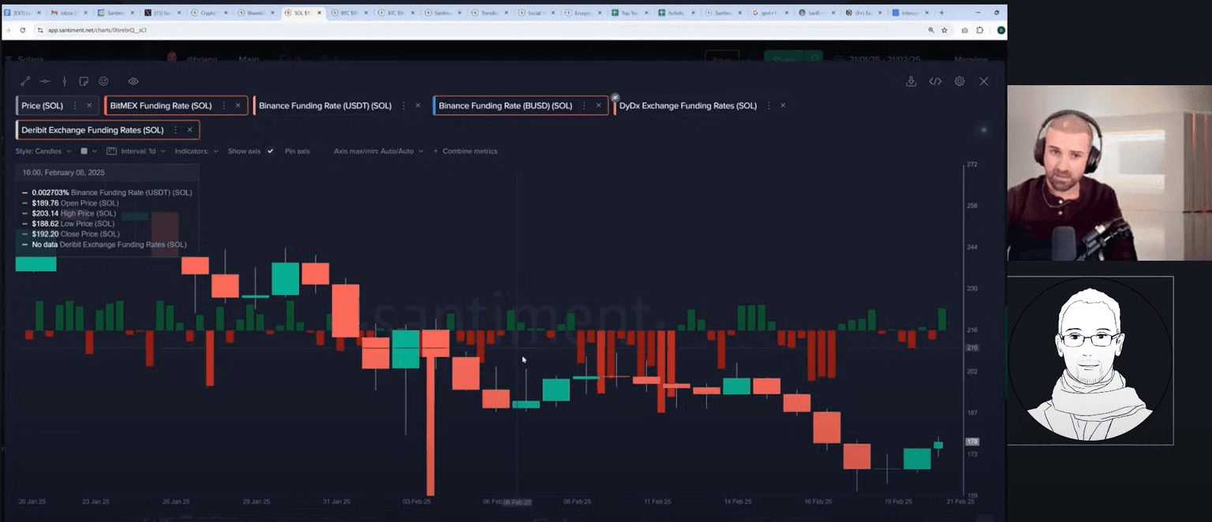Open the Axis max/min Auto/Auto dropdown
This screenshot has height=522, width=1212.
click(x=378, y=151)
